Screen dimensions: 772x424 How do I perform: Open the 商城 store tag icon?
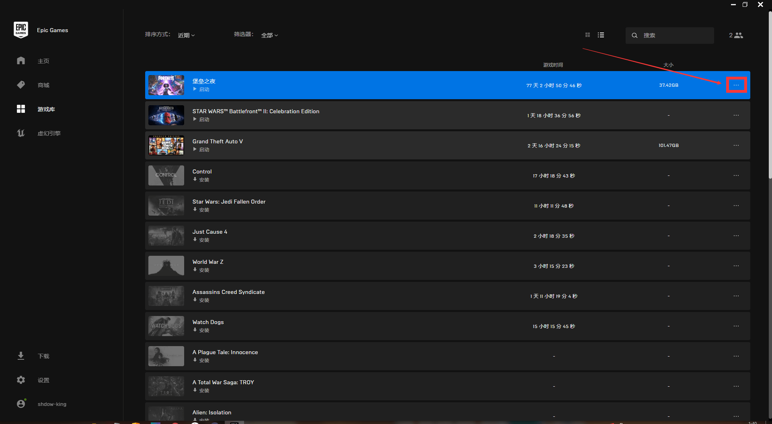tap(21, 85)
